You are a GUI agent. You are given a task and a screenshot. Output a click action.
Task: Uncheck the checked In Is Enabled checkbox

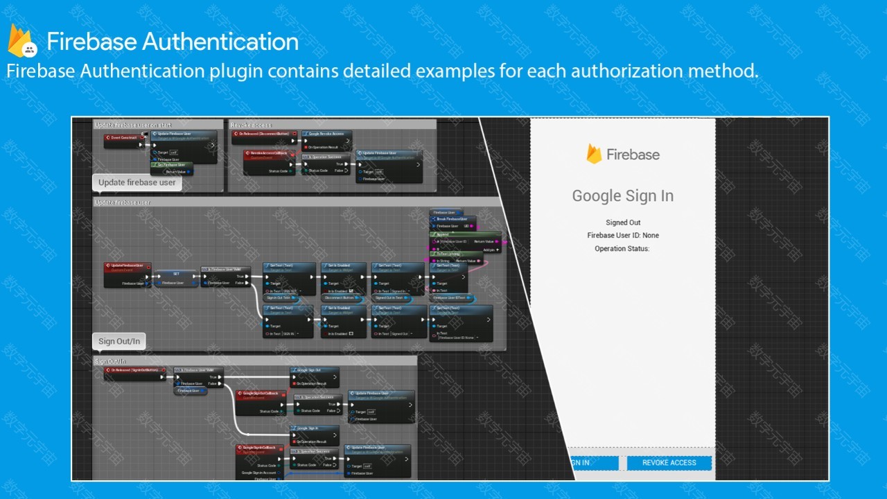click(x=351, y=291)
